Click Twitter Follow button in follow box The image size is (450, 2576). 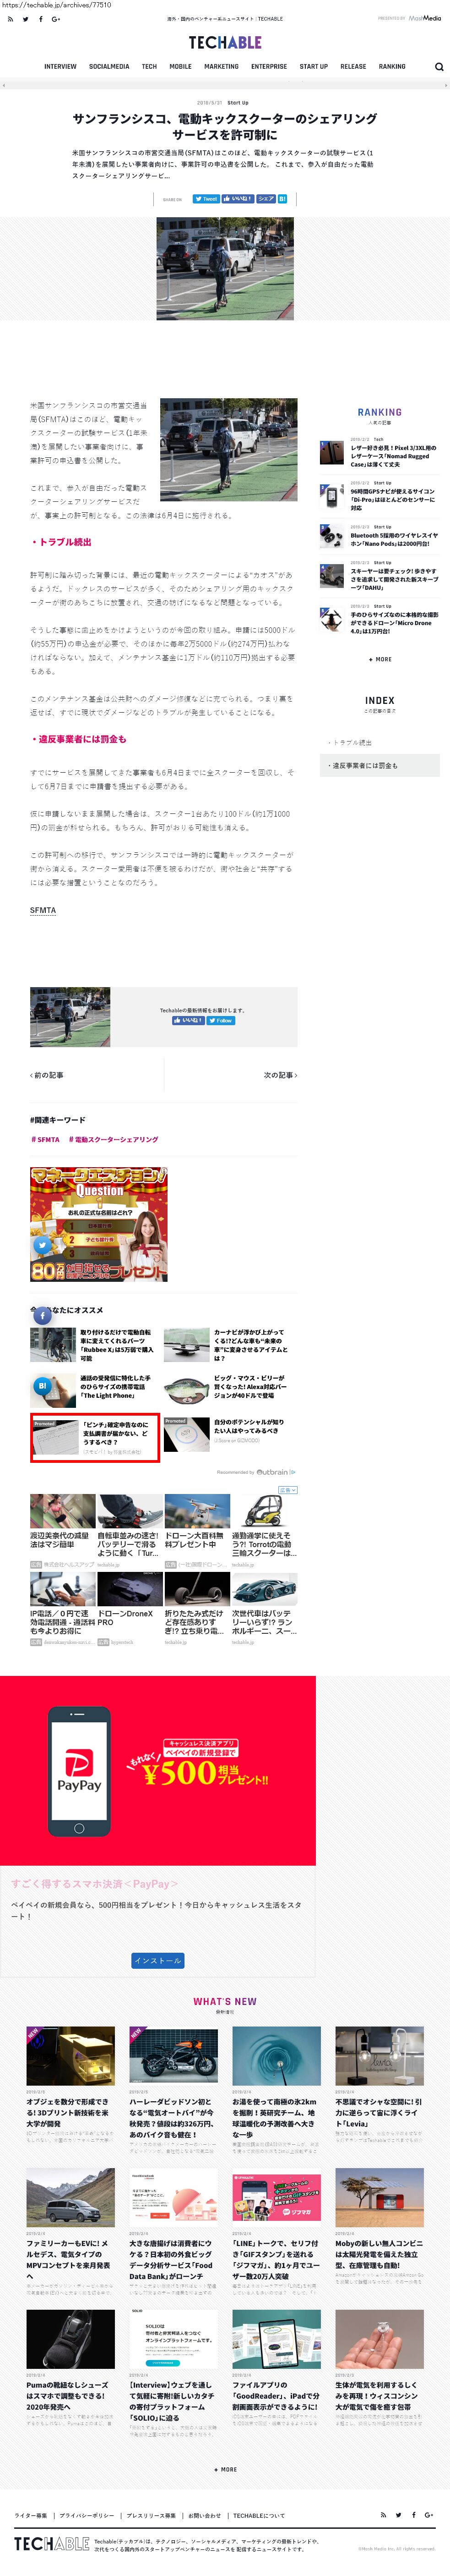(x=221, y=1021)
